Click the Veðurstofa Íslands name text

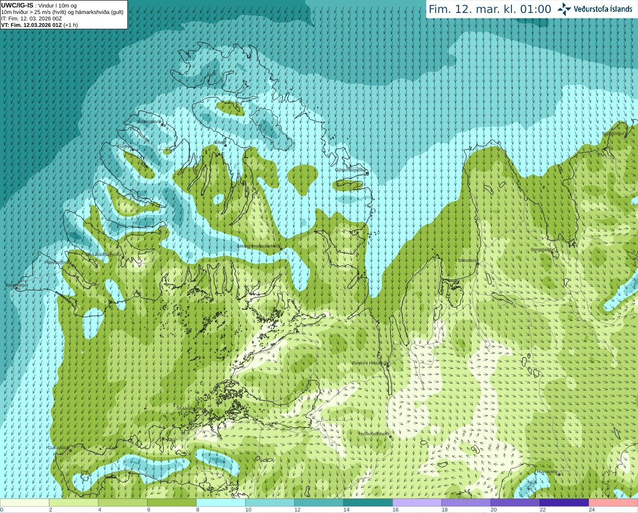click(x=603, y=9)
